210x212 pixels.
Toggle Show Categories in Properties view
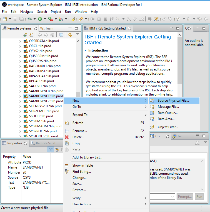pos(51,150)
